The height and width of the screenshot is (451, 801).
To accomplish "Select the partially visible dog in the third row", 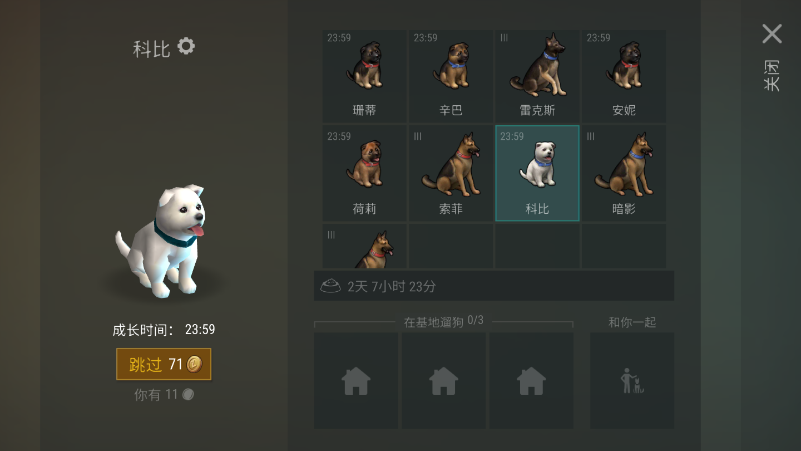I will coord(364,246).
